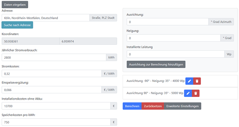Focus the Ausrichtung azimuth input field
This screenshot has width=239, height=127.
(168, 22)
